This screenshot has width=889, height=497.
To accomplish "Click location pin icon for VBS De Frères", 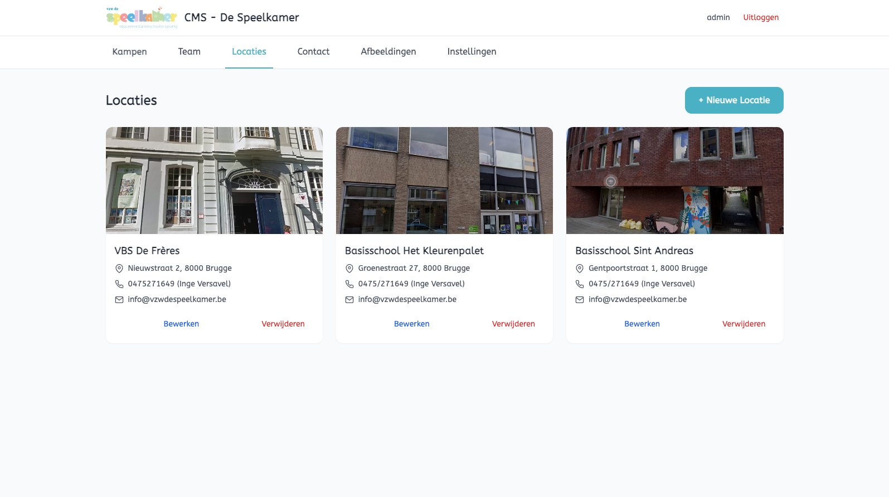I will tap(119, 269).
